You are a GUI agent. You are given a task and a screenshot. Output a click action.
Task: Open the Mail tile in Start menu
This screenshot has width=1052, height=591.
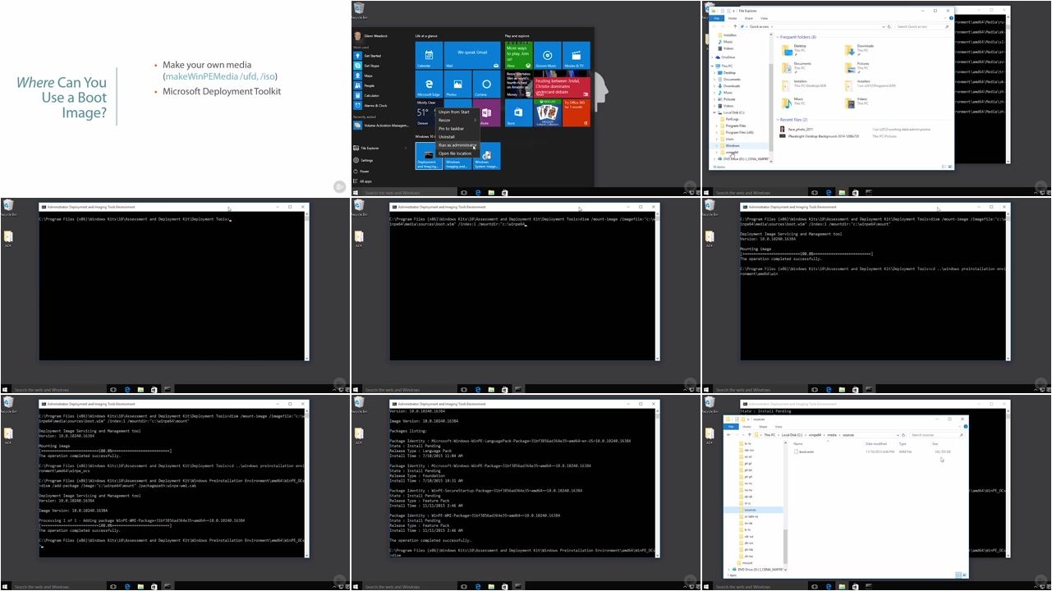click(x=472, y=55)
